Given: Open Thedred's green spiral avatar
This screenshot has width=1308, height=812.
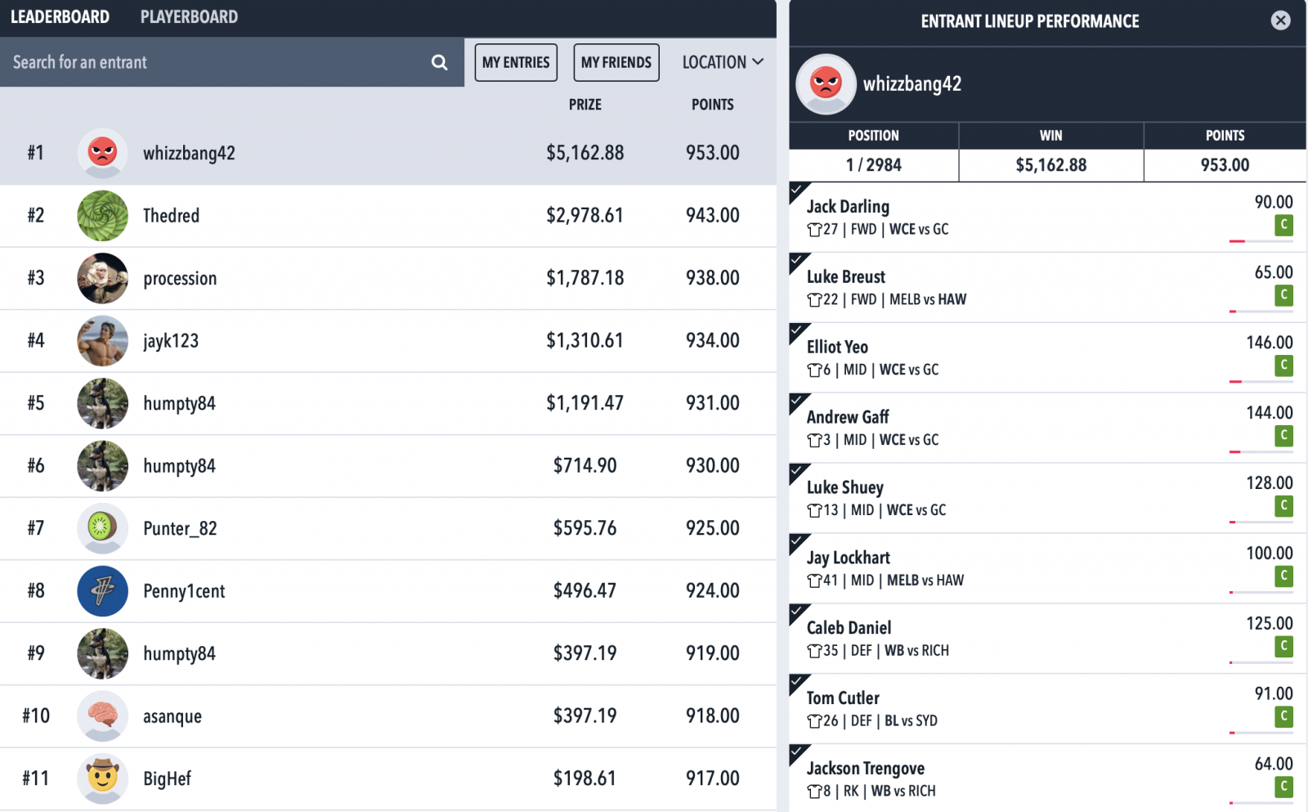Looking at the screenshot, I should (102, 216).
